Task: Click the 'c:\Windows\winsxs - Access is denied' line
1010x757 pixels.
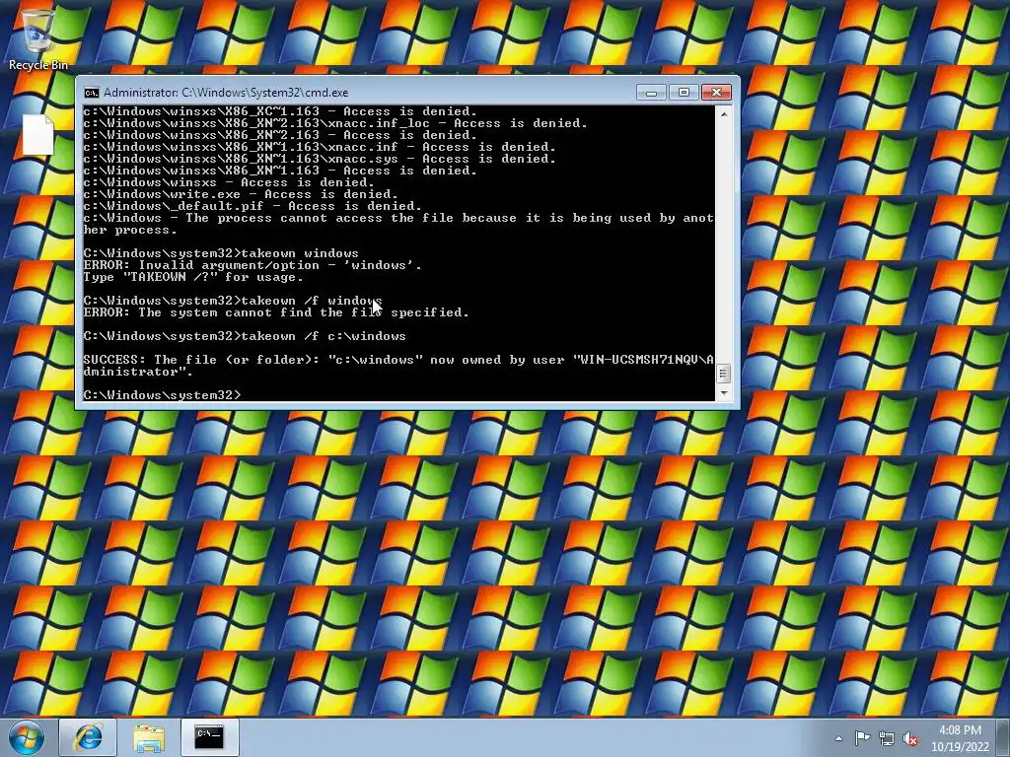Action: (x=229, y=182)
